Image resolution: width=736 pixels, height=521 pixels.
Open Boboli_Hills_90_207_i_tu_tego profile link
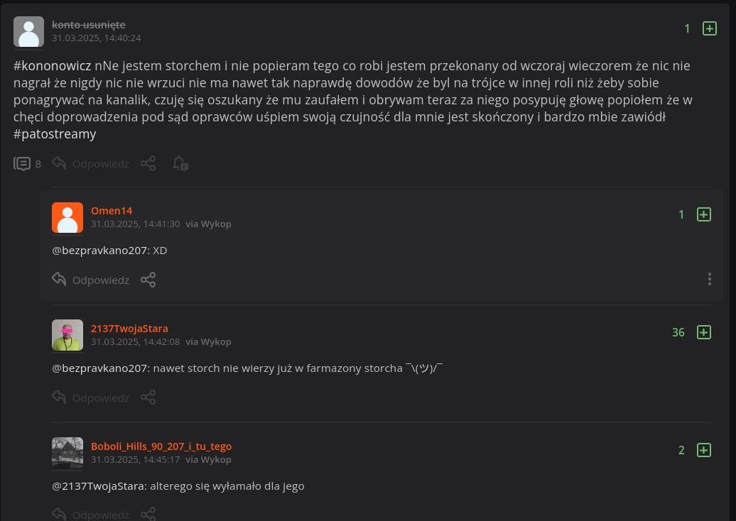tap(161, 446)
